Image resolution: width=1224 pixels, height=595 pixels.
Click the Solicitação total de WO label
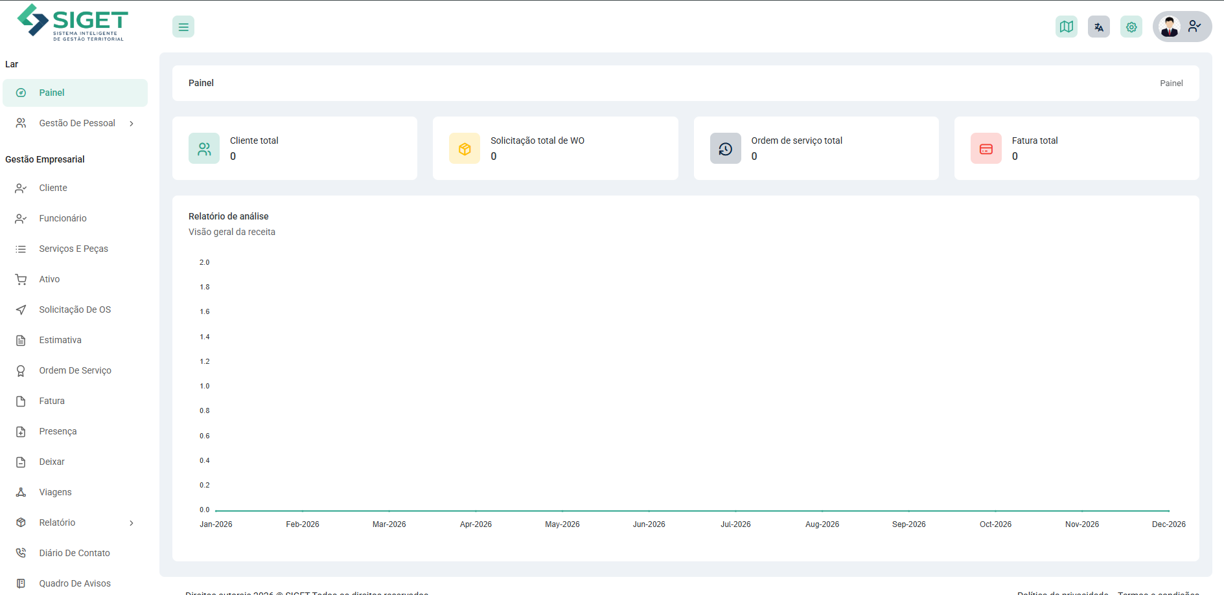click(x=537, y=140)
